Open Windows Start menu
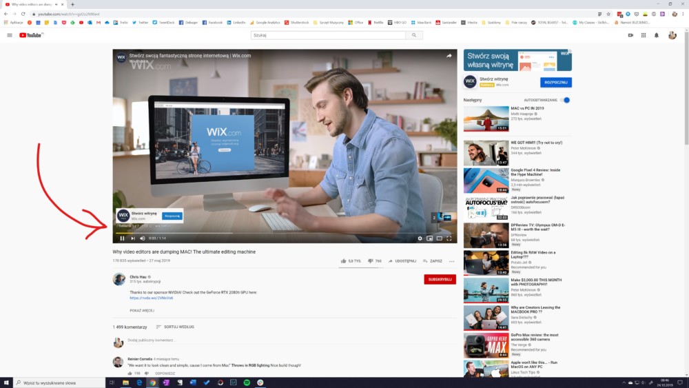 (6, 382)
